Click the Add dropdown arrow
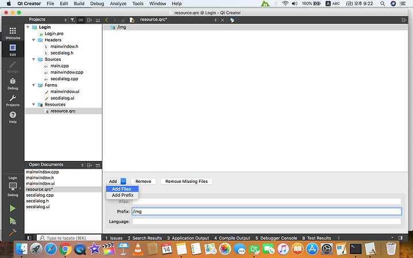Viewport: 413px width, 258px height. (x=123, y=181)
